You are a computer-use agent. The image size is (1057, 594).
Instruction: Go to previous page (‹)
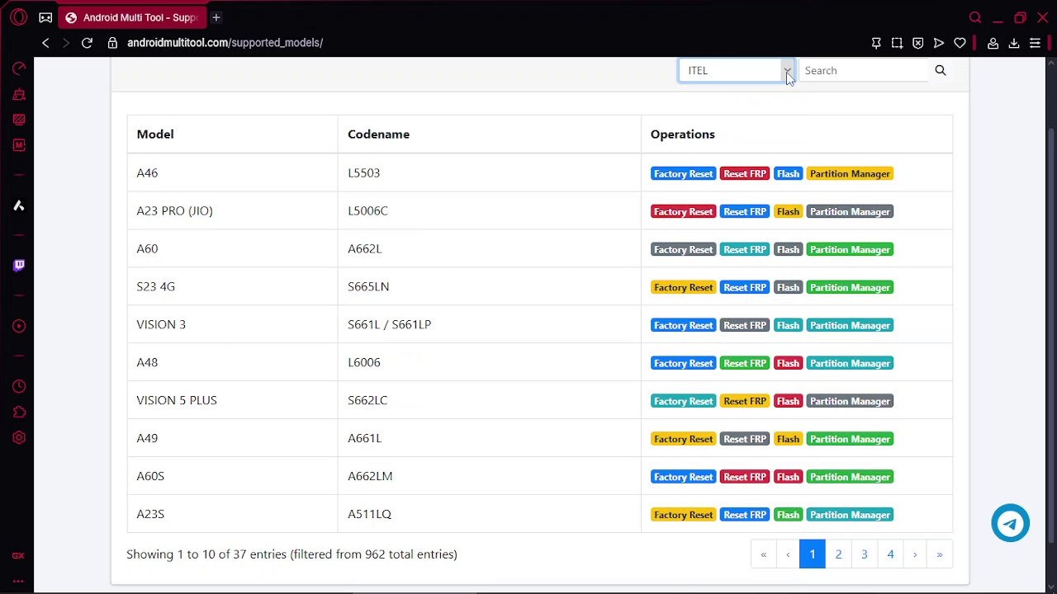(x=788, y=554)
